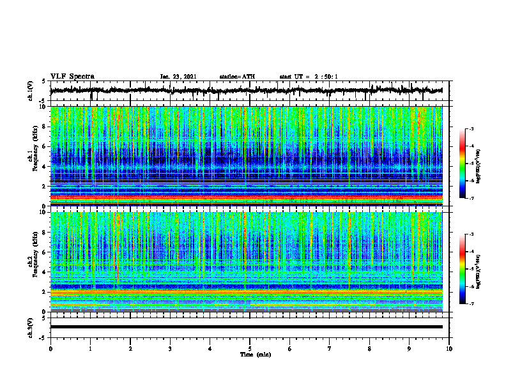Click time axis tick label 2
The height and width of the screenshot is (391, 506).
pos(130,349)
